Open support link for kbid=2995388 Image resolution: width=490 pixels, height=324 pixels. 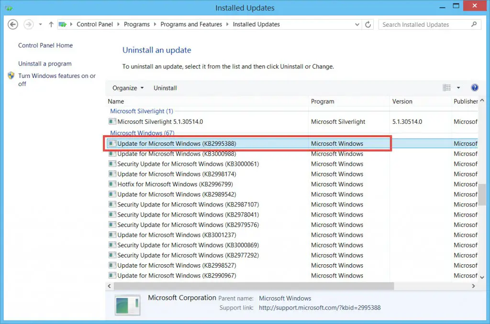click(x=320, y=308)
